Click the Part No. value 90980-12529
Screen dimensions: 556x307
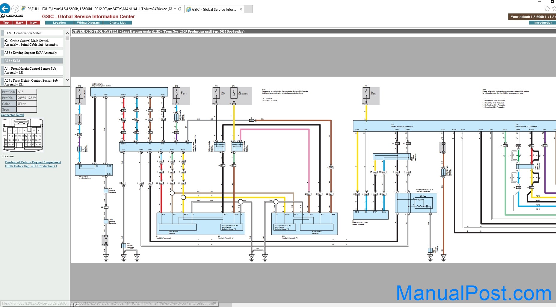point(27,98)
